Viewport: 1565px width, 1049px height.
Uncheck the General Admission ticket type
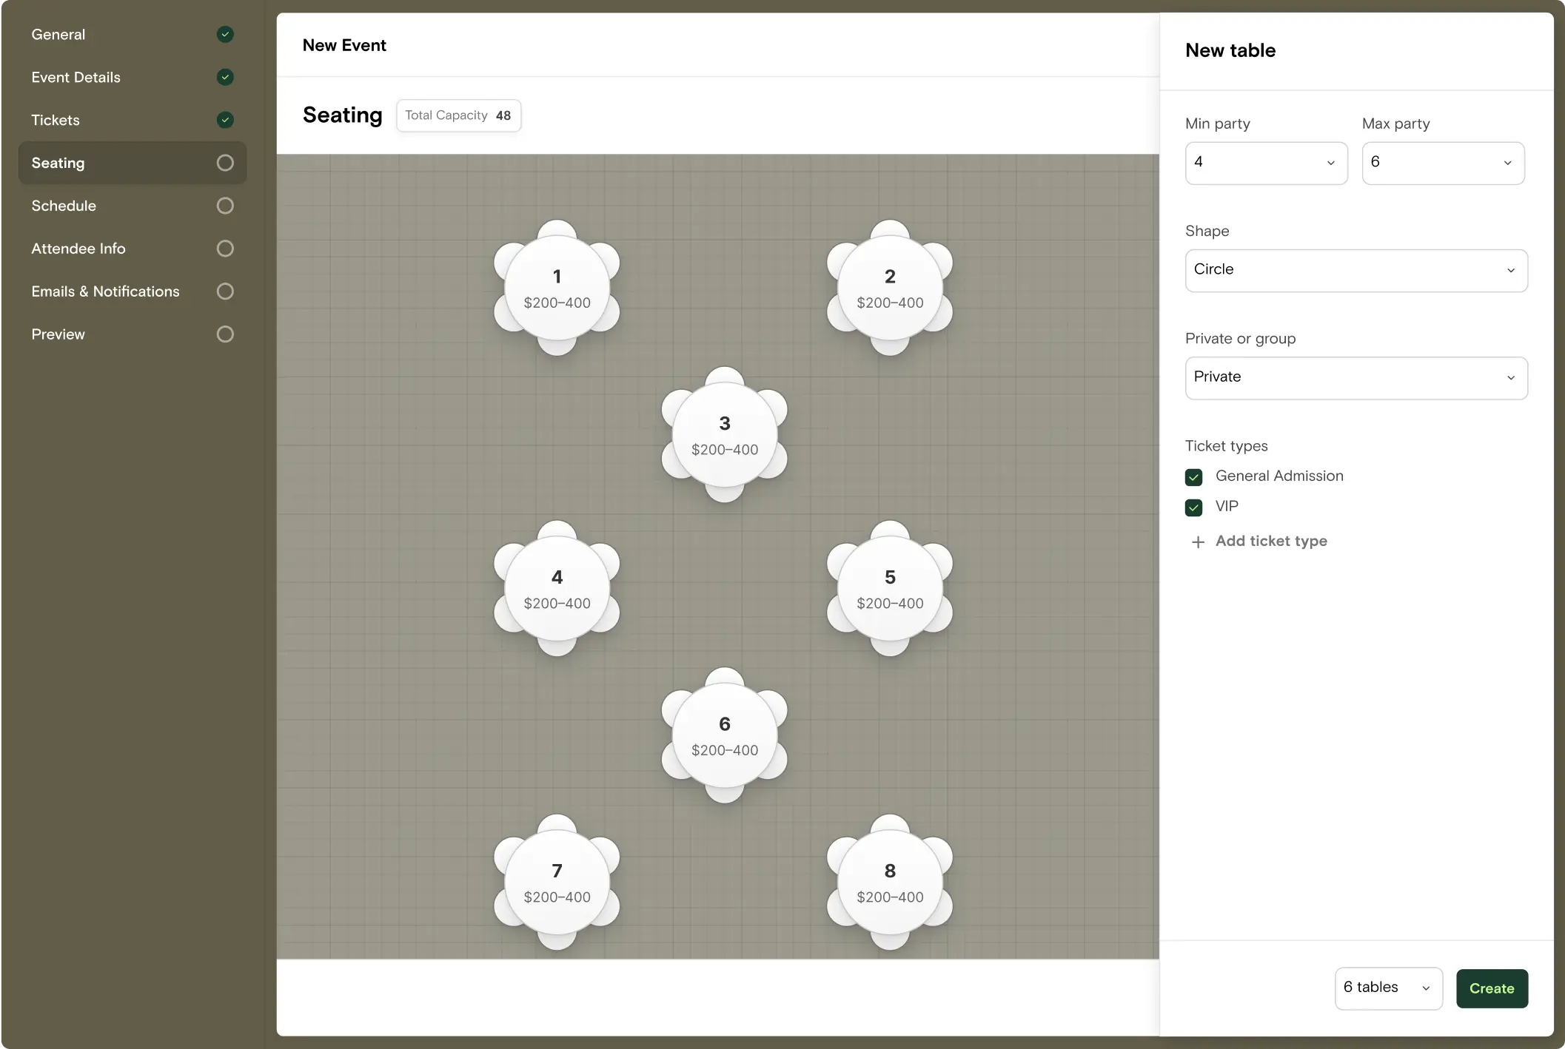click(1193, 477)
